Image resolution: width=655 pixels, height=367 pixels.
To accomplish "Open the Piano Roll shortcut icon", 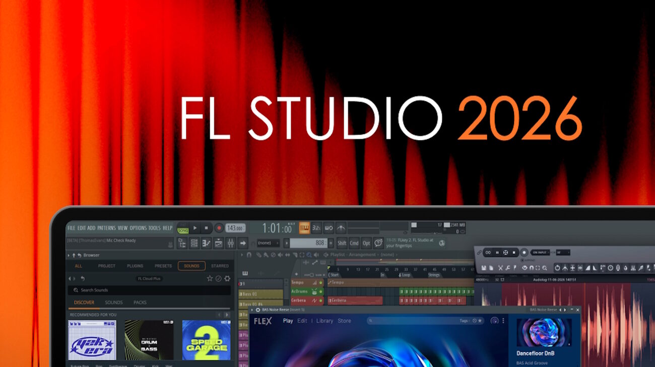I will point(206,243).
